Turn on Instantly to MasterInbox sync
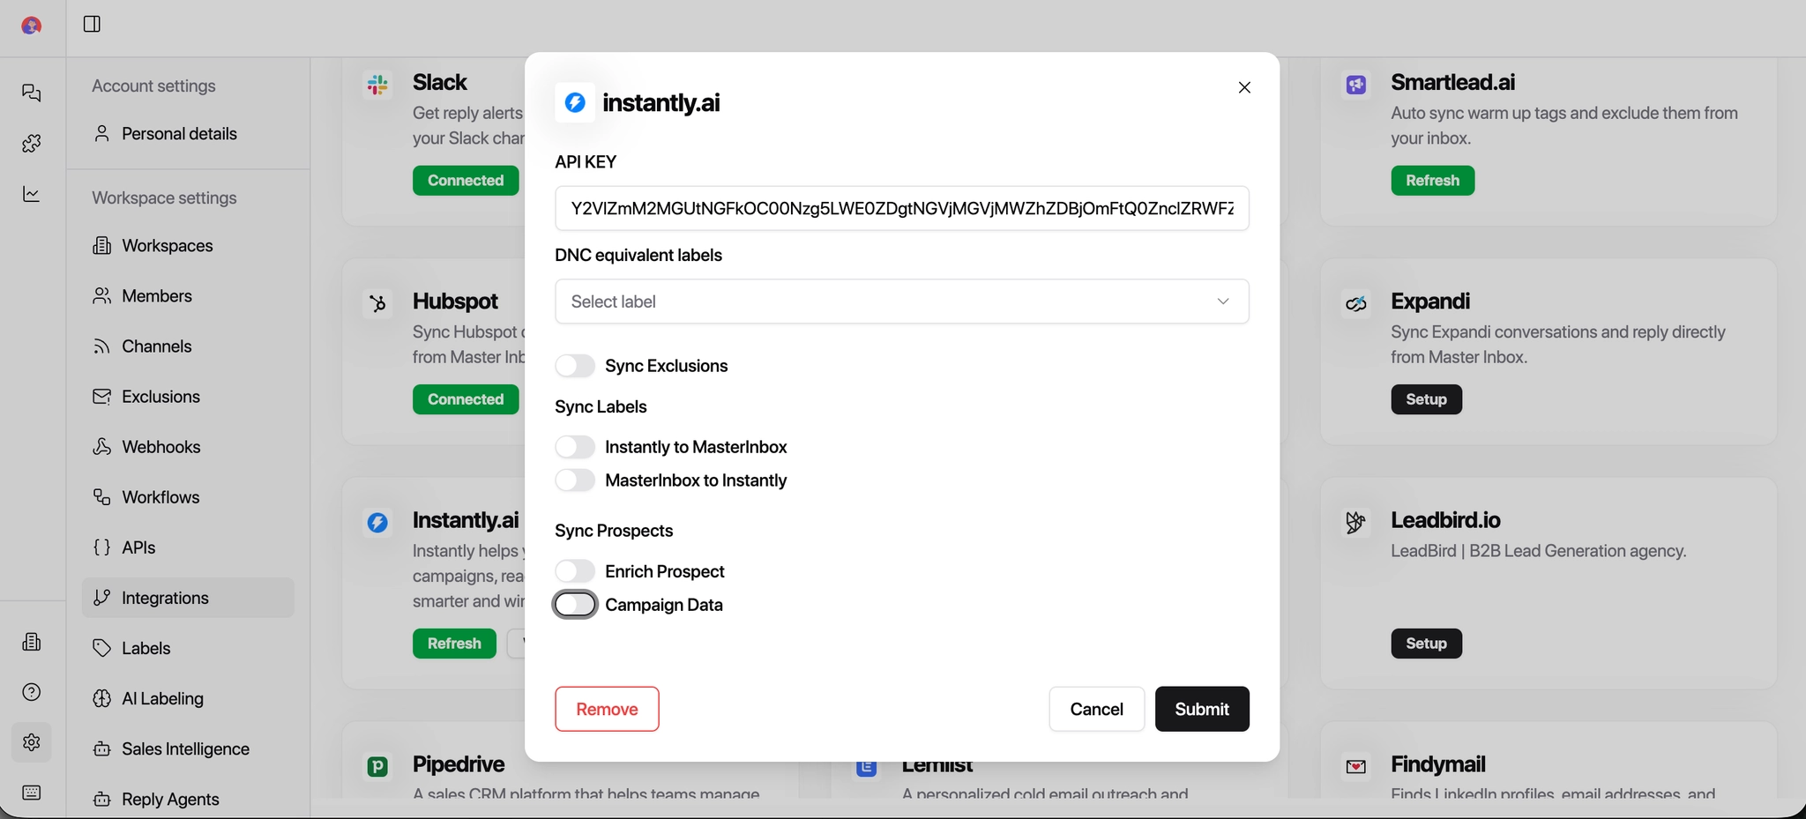The width and height of the screenshot is (1806, 819). [x=574, y=446]
